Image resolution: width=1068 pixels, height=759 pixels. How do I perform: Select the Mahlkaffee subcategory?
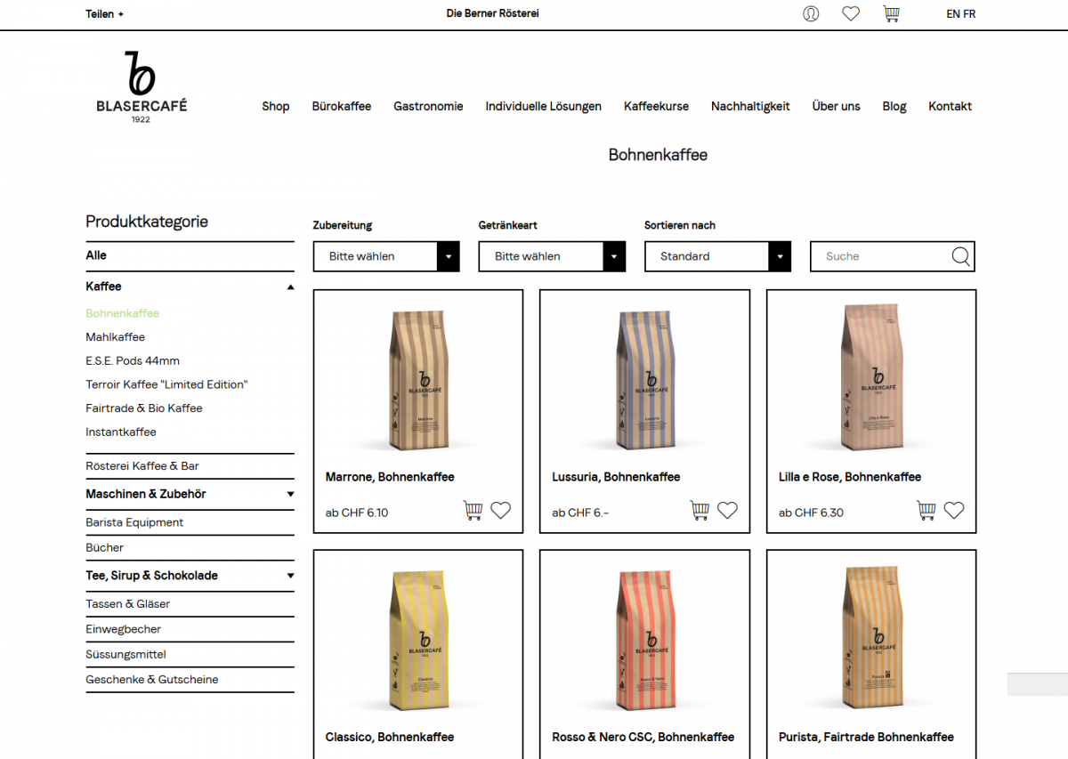coord(115,337)
